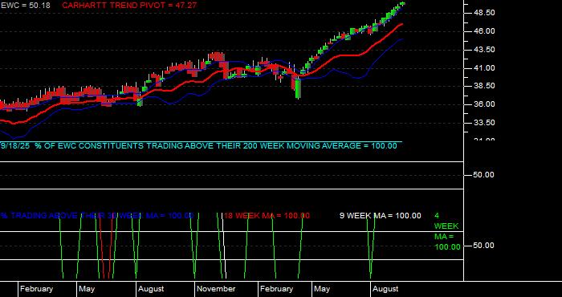Screen dimensions: 562x297
Task: Click the first August time axis marker
Action: click(x=151, y=289)
